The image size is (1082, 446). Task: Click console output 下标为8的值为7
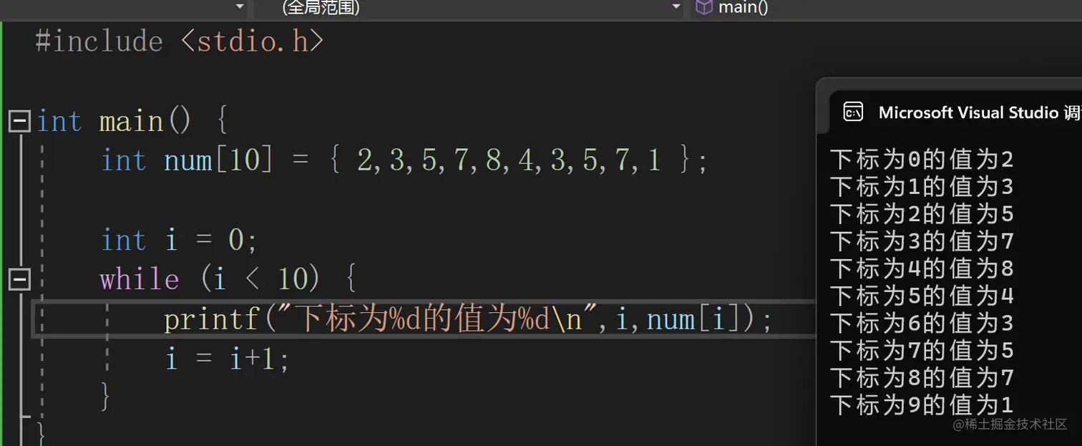pos(922,377)
